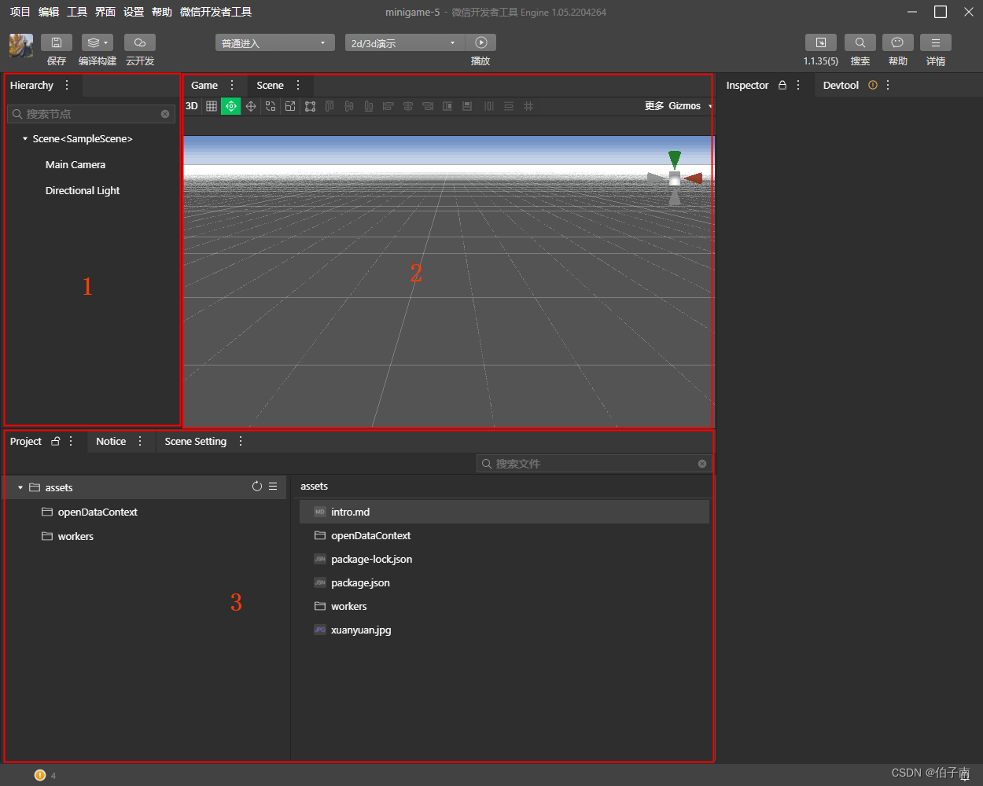The height and width of the screenshot is (786, 983).
Task: Click the scene orientation gizmo red X axis
Action: [x=693, y=178]
